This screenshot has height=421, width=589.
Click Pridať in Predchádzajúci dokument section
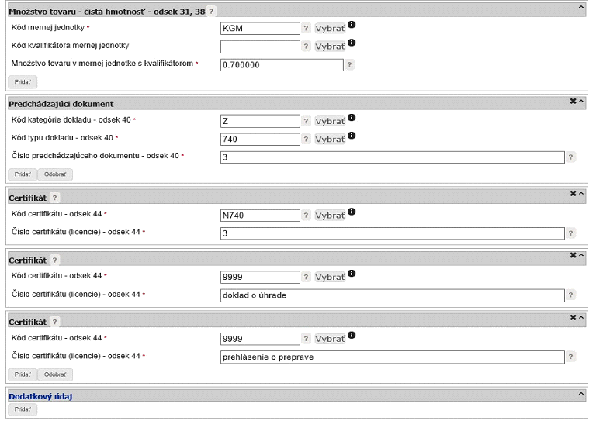(23, 174)
